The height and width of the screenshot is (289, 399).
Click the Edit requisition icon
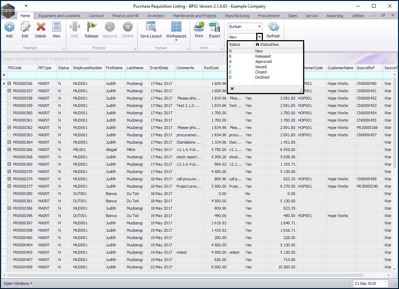[x=25, y=30]
